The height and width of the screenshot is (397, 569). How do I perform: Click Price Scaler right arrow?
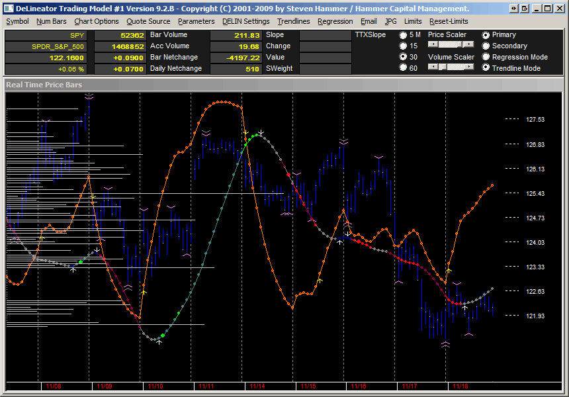469,44
